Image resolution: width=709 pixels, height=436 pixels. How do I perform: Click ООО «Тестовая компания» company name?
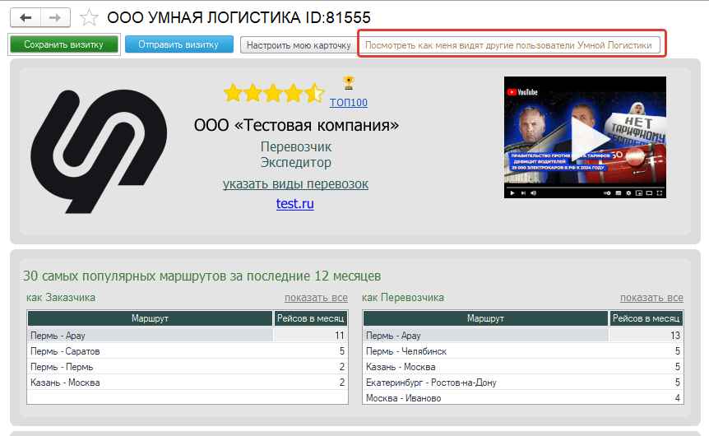click(x=297, y=125)
